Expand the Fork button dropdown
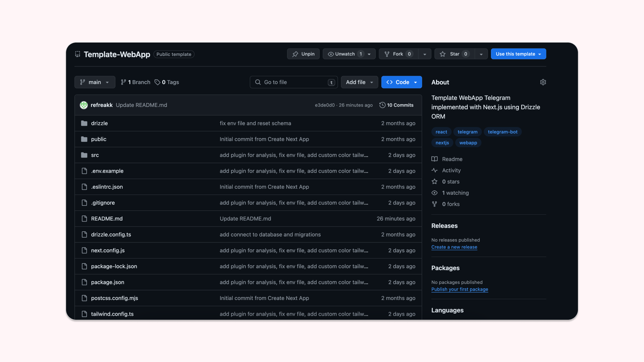Image resolution: width=644 pixels, height=362 pixels. pos(424,54)
